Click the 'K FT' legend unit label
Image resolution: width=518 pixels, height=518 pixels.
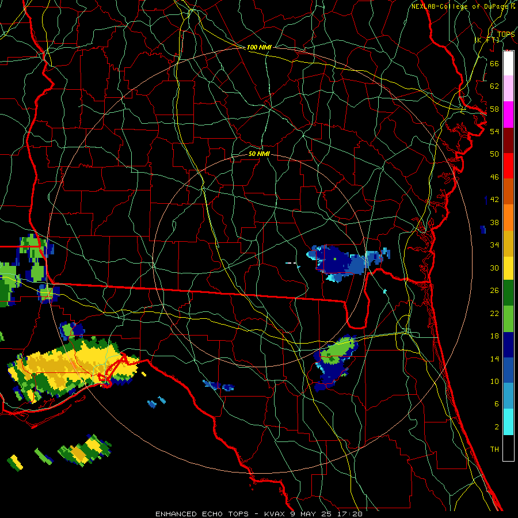coord(487,40)
